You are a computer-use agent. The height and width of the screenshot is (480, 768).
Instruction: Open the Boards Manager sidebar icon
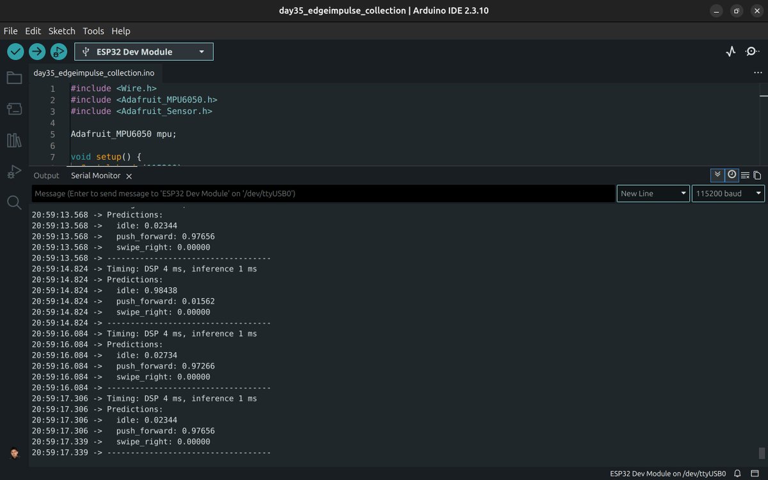14,109
